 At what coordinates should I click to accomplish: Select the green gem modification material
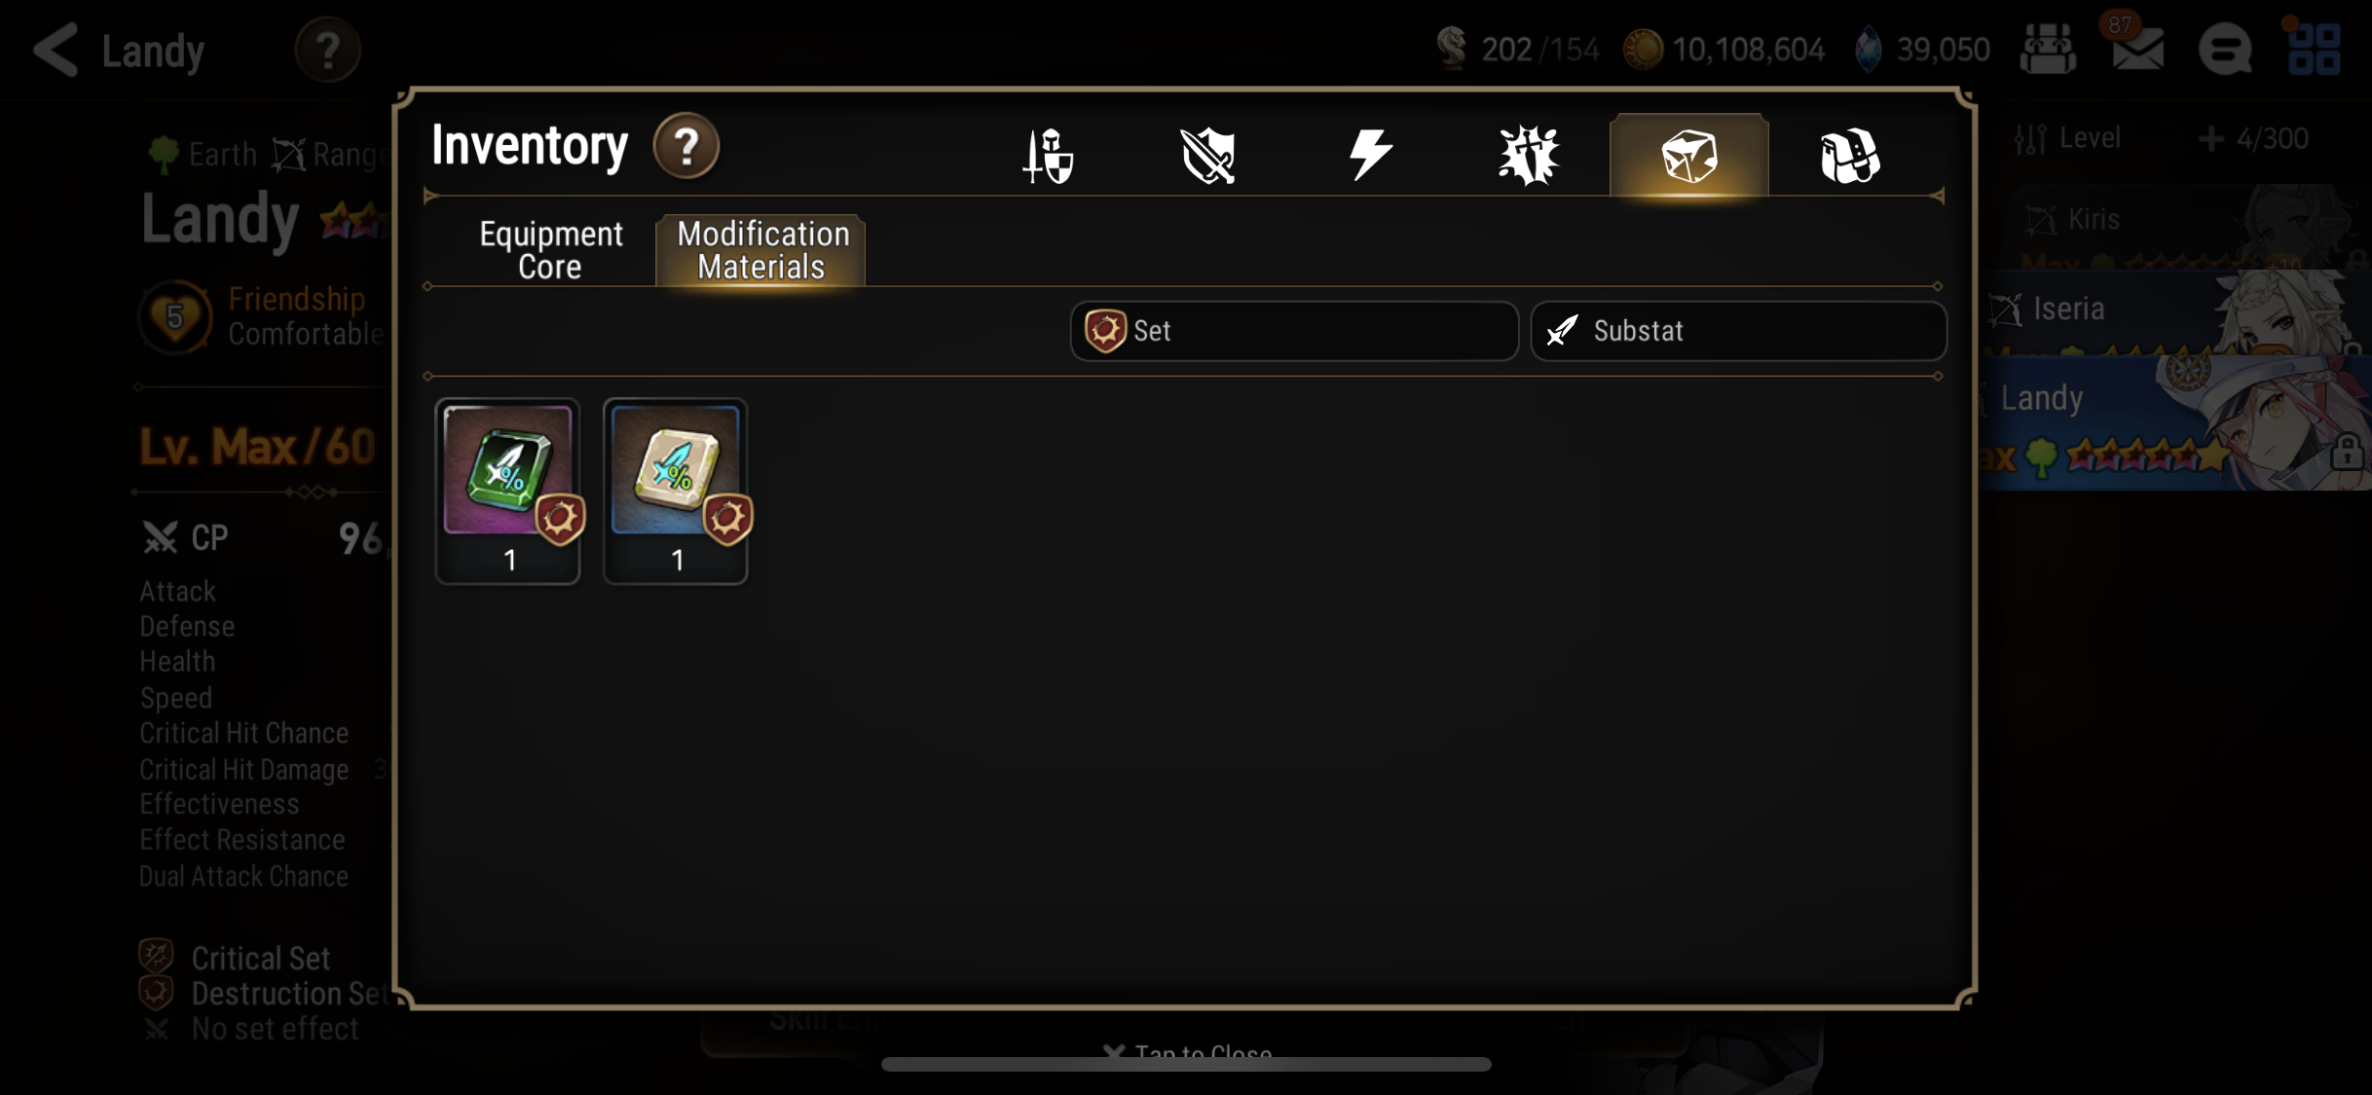click(508, 491)
